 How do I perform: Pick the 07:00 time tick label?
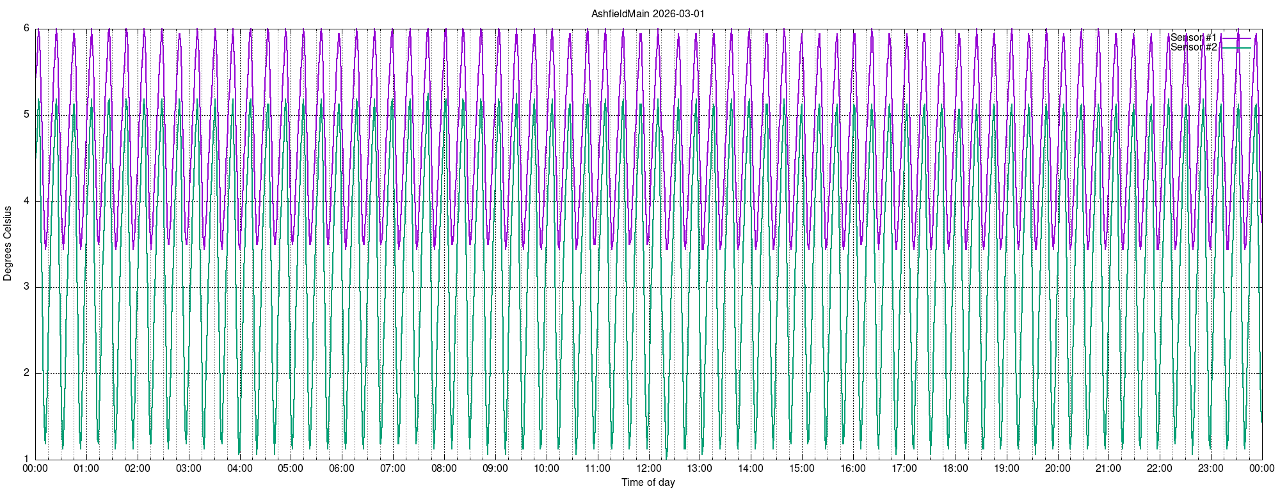click(393, 469)
